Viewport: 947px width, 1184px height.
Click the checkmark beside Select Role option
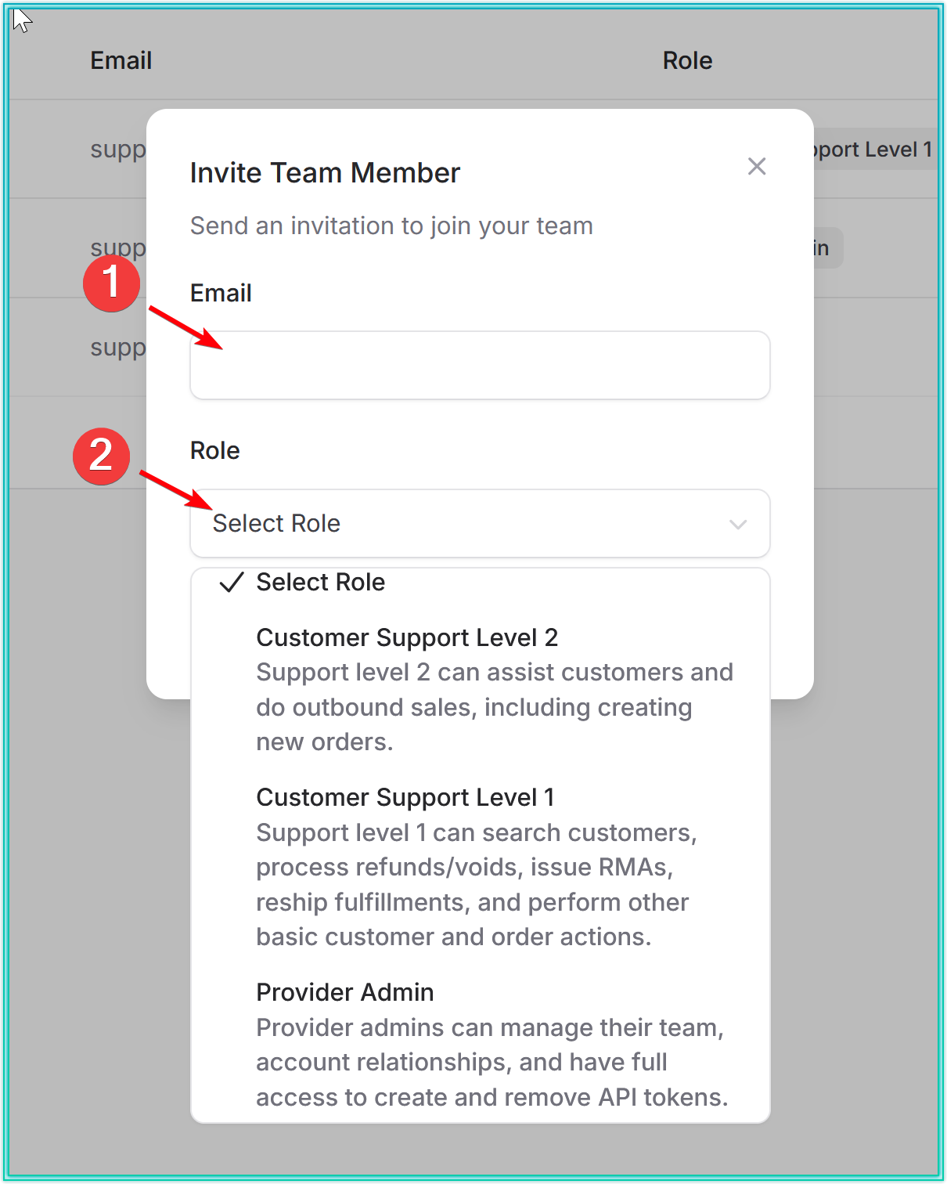click(232, 583)
